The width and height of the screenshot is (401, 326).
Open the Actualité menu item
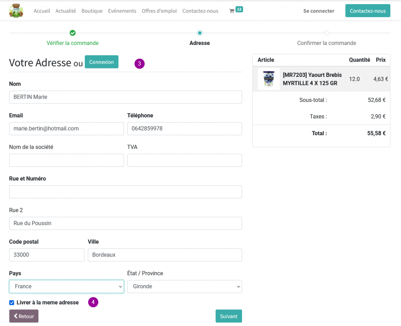[66, 11]
